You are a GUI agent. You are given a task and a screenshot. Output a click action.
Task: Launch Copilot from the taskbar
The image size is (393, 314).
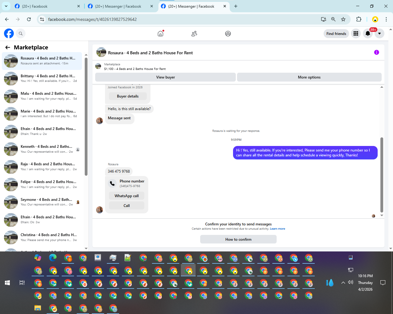(x=38, y=258)
